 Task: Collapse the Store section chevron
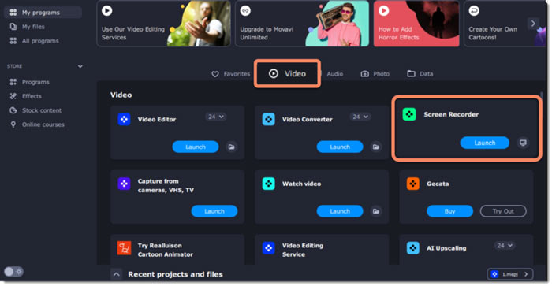tap(80, 66)
